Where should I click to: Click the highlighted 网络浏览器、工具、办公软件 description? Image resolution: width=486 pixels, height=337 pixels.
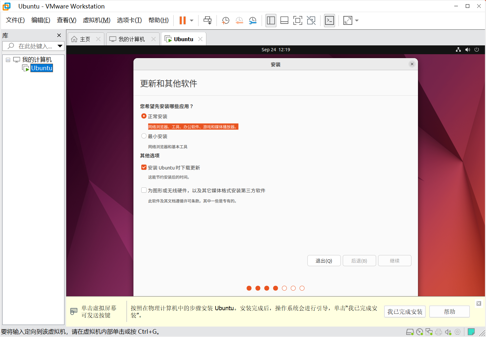point(193,127)
